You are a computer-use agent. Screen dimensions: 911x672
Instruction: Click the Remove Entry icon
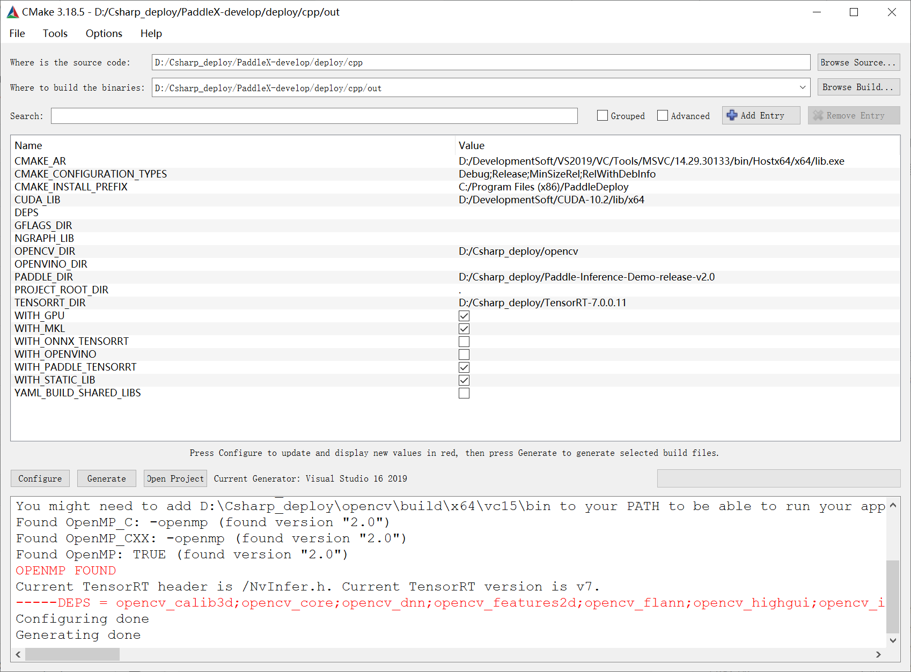click(x=819, y=115)
